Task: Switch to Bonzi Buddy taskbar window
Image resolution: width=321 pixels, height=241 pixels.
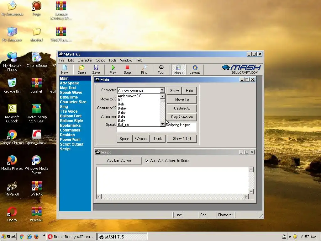Action: pyautogui.click(x=71, y=237)
